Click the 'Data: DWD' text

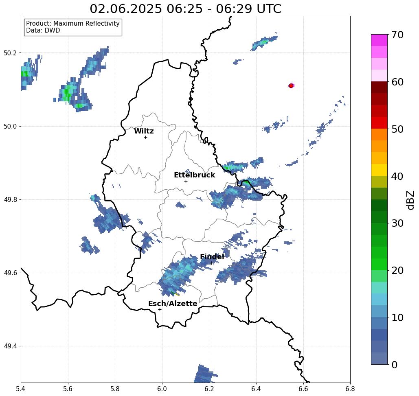pyautogui.click(x=43, y=31)
